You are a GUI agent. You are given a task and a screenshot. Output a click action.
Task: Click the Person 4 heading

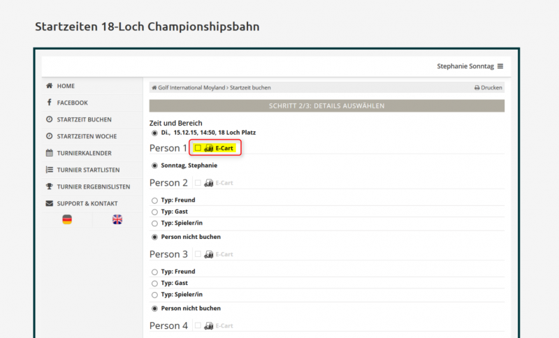point(168,325)
